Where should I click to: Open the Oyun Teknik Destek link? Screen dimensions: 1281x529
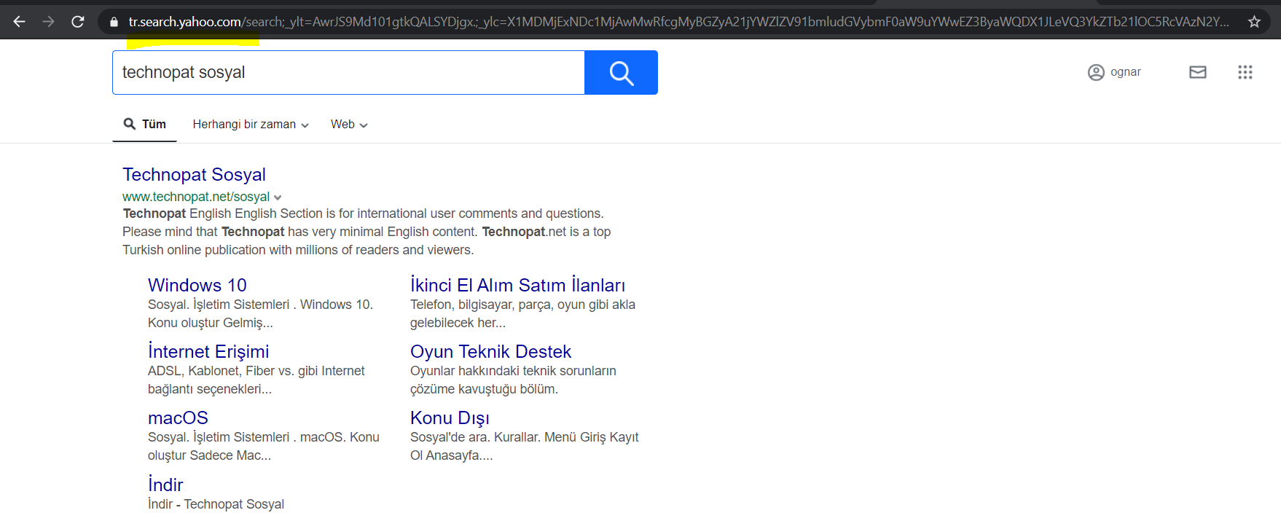click(490, 351)
